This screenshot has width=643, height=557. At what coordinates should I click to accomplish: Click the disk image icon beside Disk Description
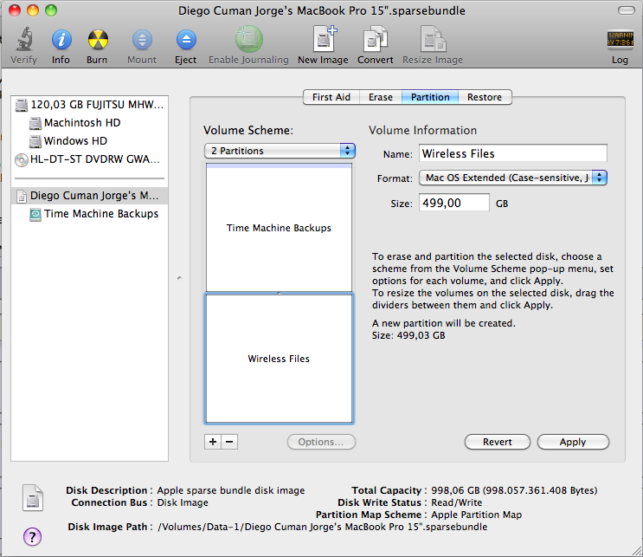(x=33, y=497)
